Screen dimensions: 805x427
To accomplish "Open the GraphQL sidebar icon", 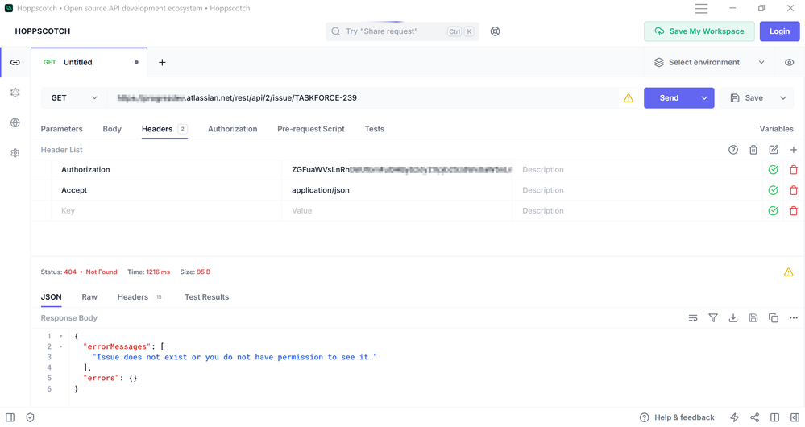I will click(15, 93).
